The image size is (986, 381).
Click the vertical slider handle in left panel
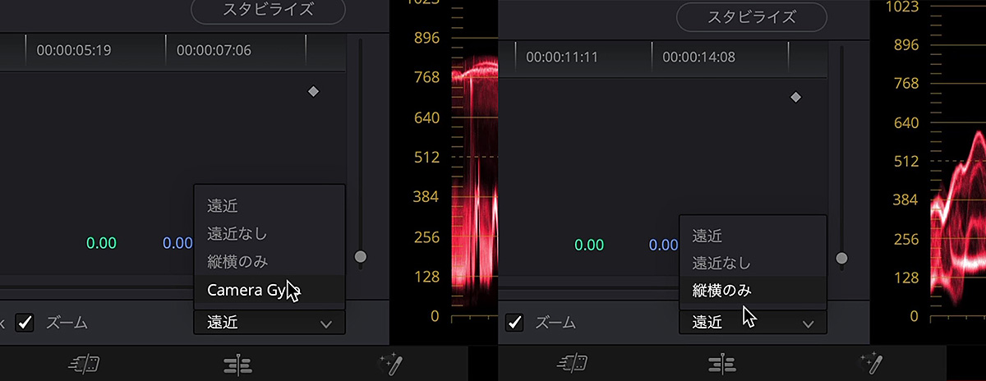(360, 257)
